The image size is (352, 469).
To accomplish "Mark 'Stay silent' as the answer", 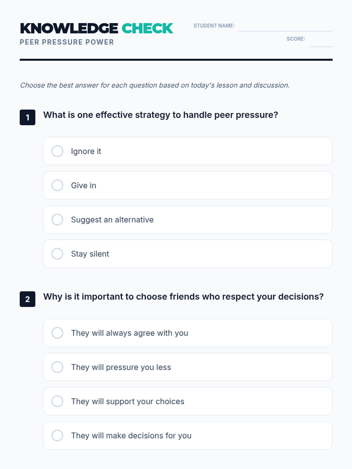I will (57, 254).
